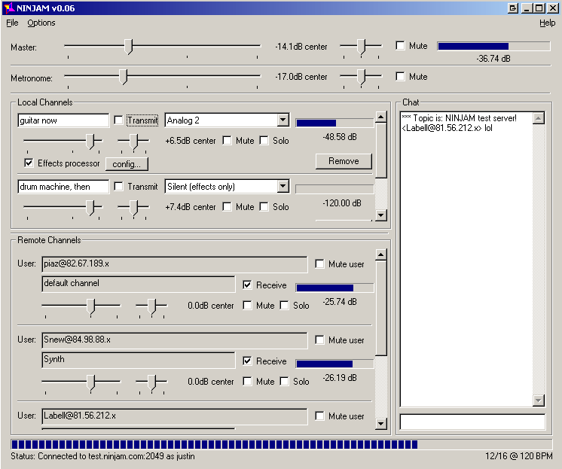Toggle Transmit for 'guitar now' channel
The image size is (562, 469).
[x=118, y=120]
